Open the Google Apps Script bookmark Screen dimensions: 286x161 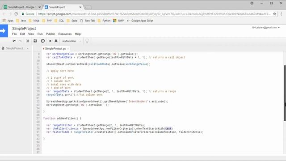point(140,21)
